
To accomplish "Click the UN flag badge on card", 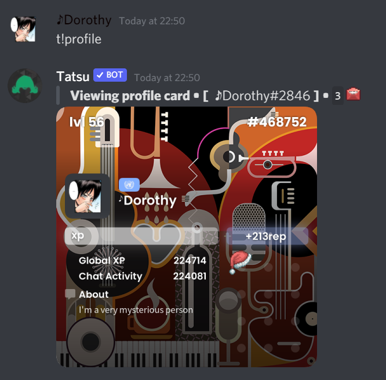I will click(129, 185).
